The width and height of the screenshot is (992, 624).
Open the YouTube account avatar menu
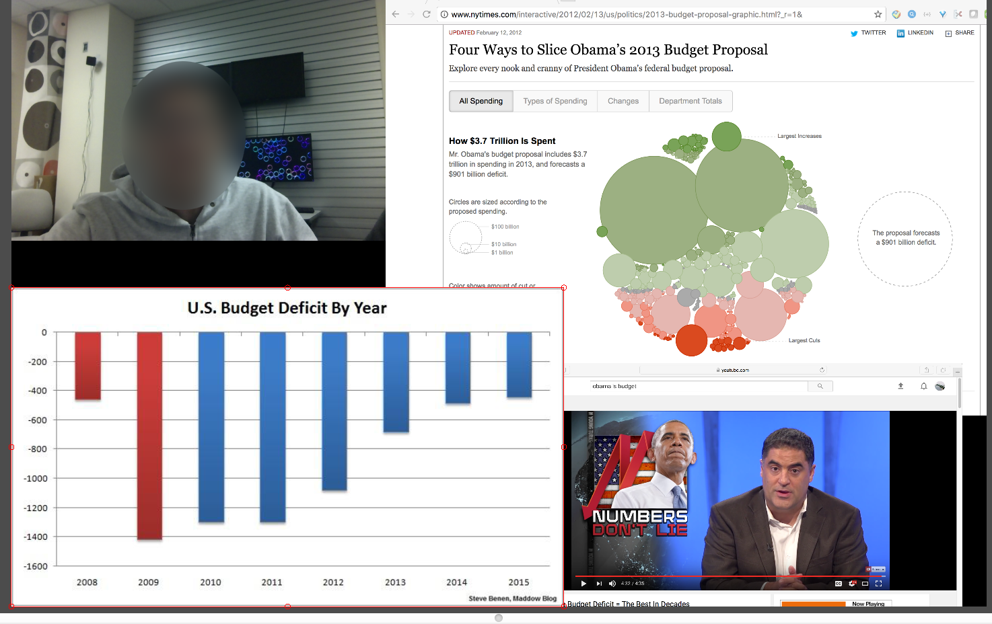pyautogui.click(x=940, y=386)
